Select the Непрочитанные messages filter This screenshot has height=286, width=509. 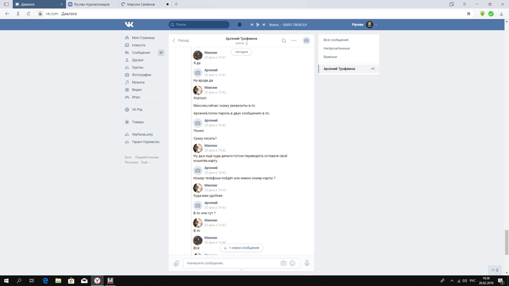click(336, 48)
